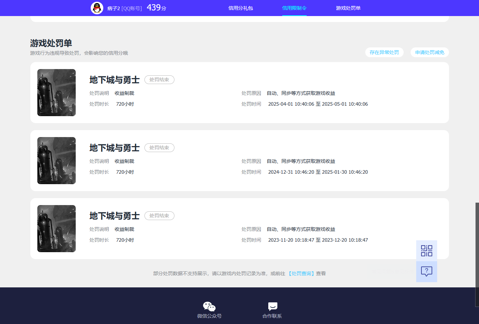Click the first 地下城与勇士 title
Image resolution: width=479 pixels, height=324 pixels.
(114, 80)
